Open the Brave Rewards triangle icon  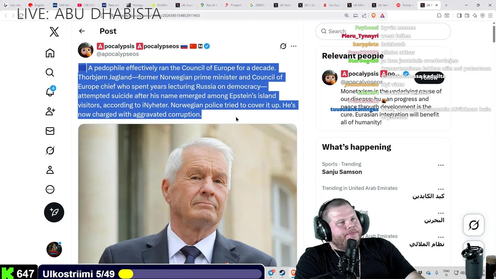[x=382, y=15]
